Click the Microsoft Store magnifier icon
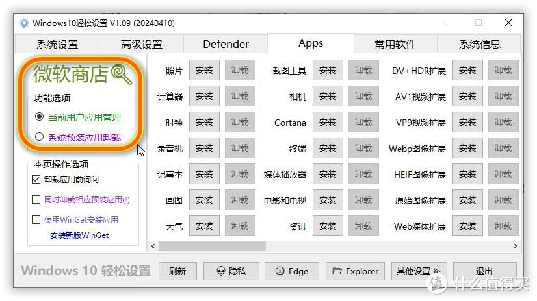Viewport: 537px width, 301px height. [x=122, y=74]
